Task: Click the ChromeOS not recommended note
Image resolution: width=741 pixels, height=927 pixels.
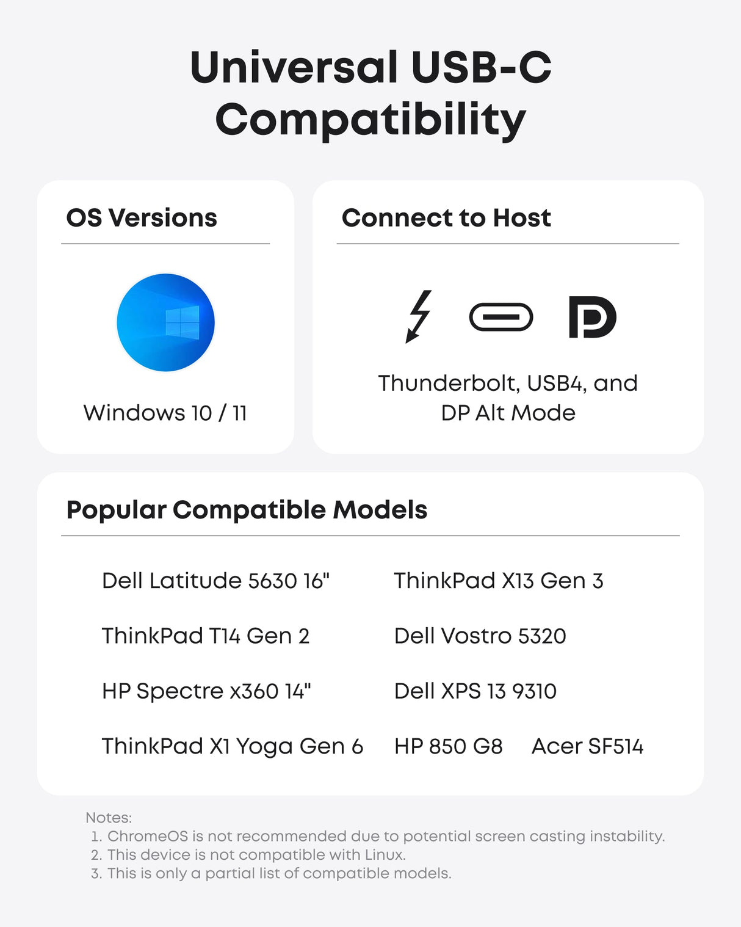Action: tap(386, 836)
